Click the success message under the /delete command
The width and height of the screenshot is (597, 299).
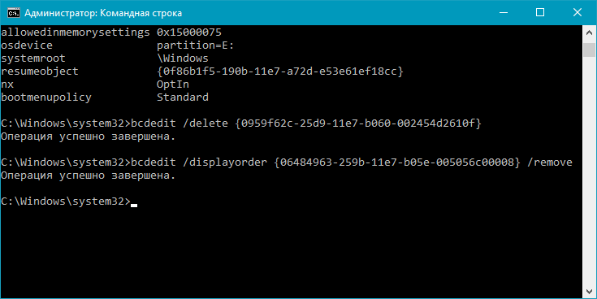(88, 136)
